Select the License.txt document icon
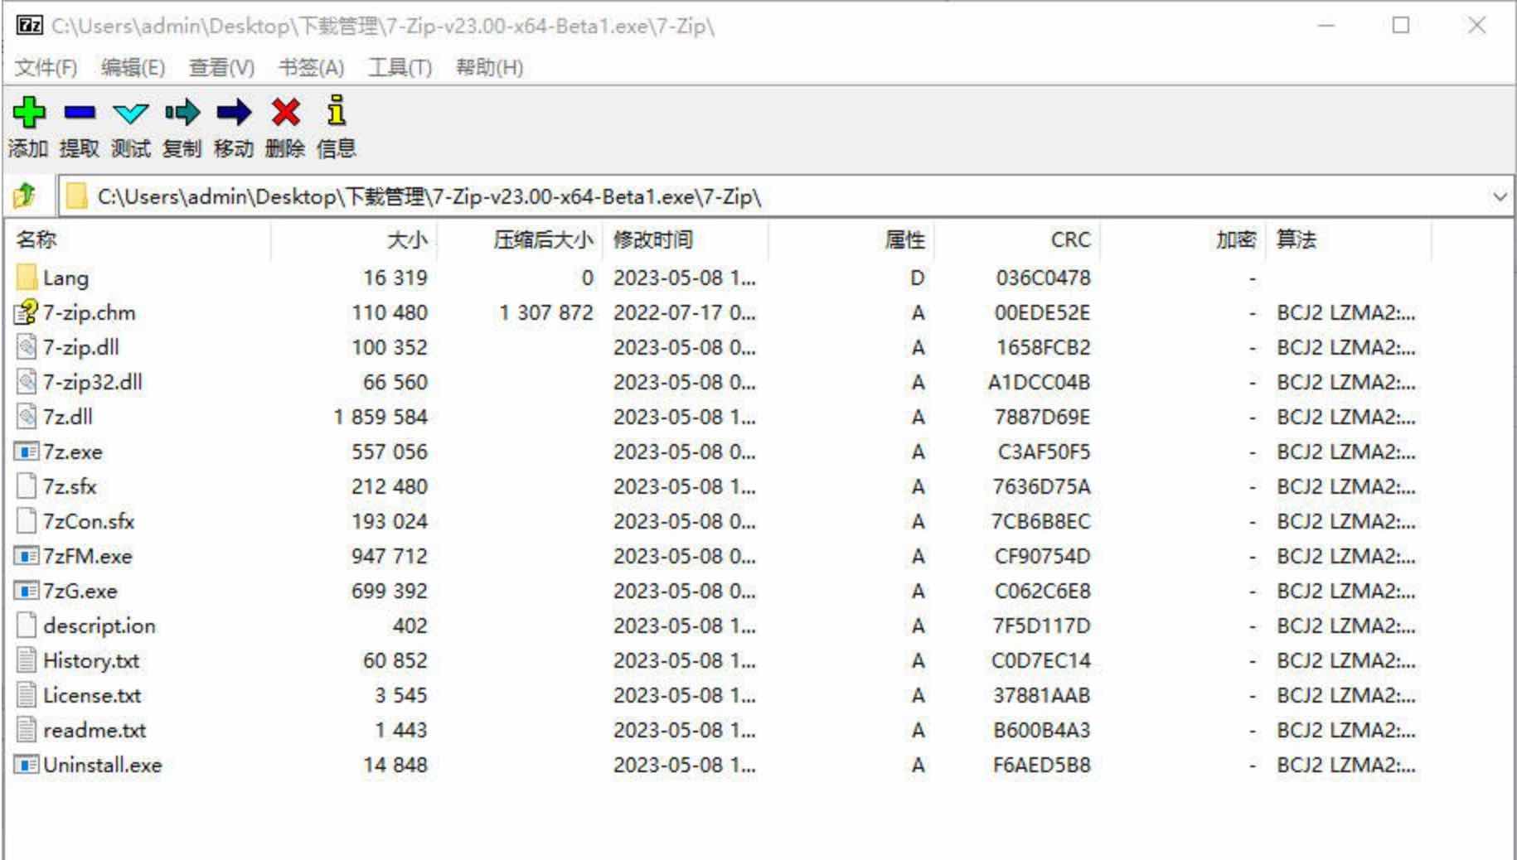1517x860 pixels. tap(27, 695)
